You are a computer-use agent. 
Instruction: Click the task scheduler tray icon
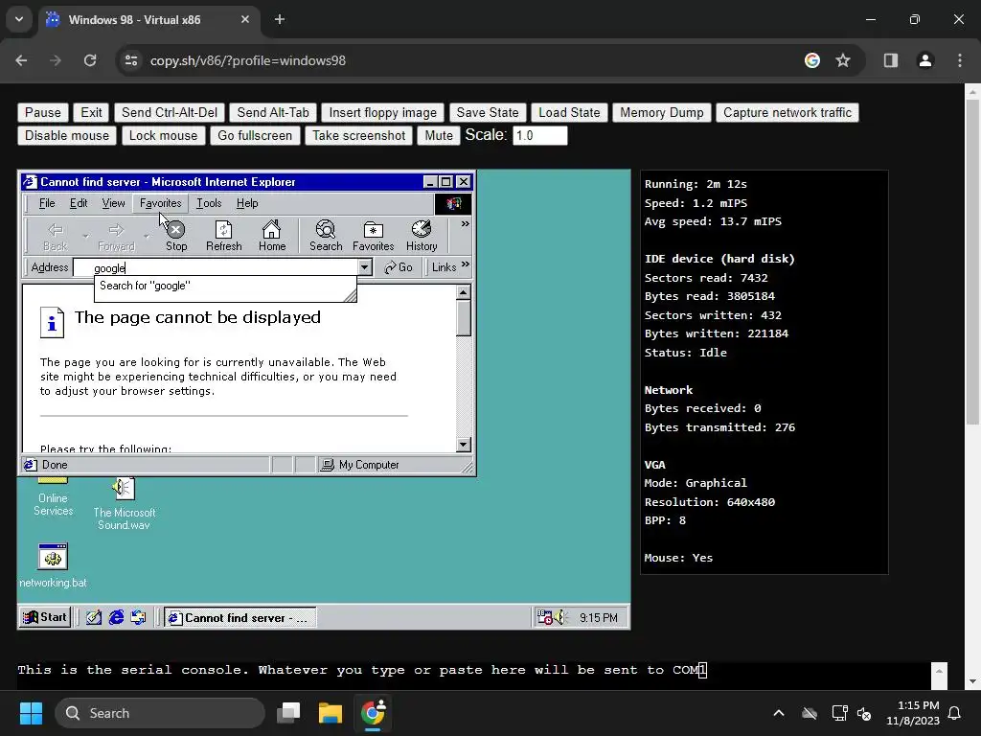pos(544,618)
